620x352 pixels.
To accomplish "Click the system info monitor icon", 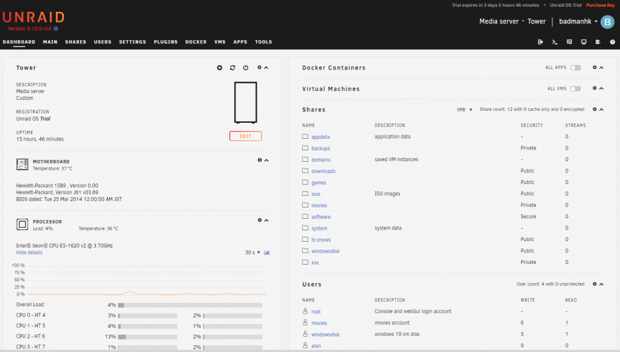I will [x=583, y=42].
